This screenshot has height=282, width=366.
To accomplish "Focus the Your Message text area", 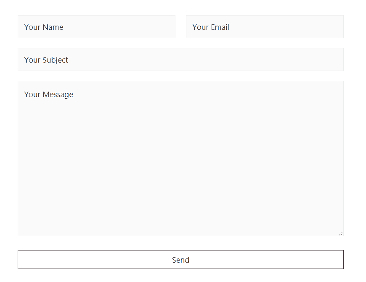I will (180, 158).
